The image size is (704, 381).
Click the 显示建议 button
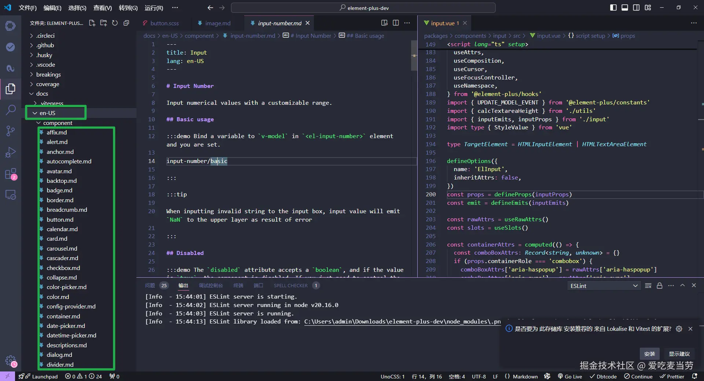click(679, 354)
